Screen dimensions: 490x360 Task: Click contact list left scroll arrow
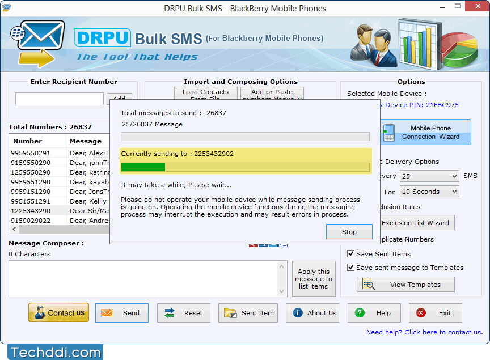click(x=14, y=230)
